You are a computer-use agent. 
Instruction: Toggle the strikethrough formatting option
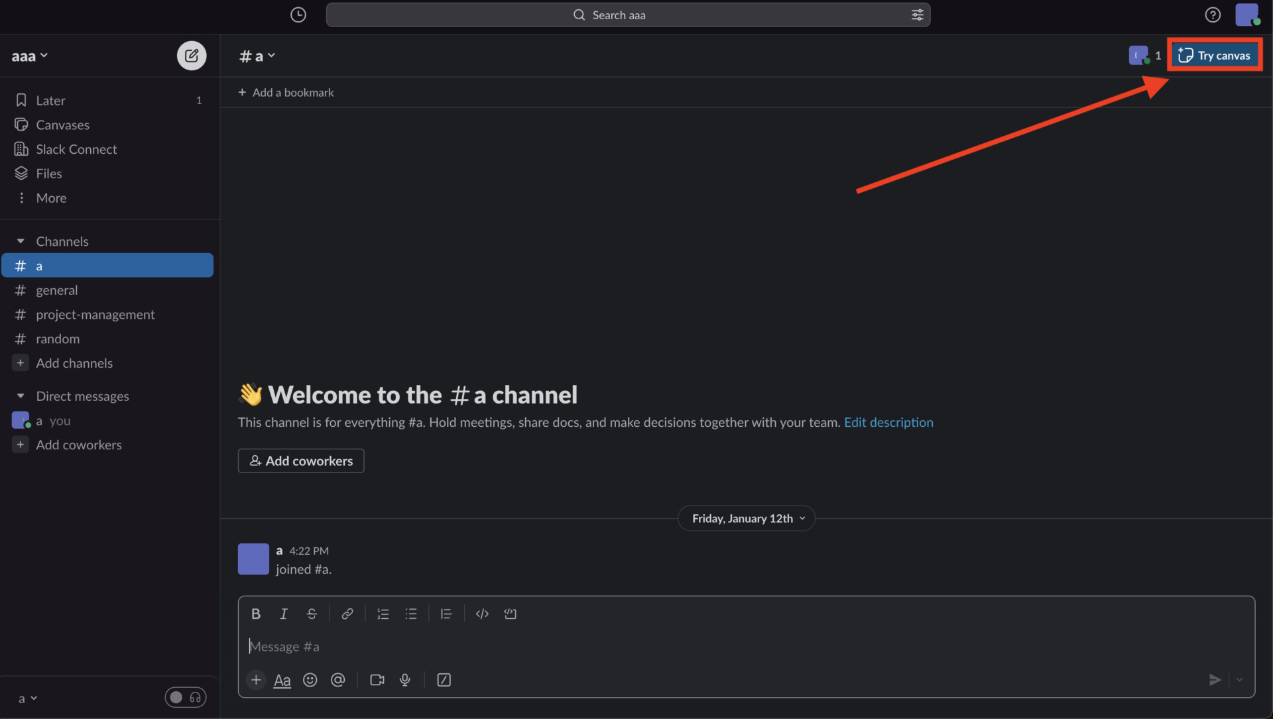coord(312,614)
